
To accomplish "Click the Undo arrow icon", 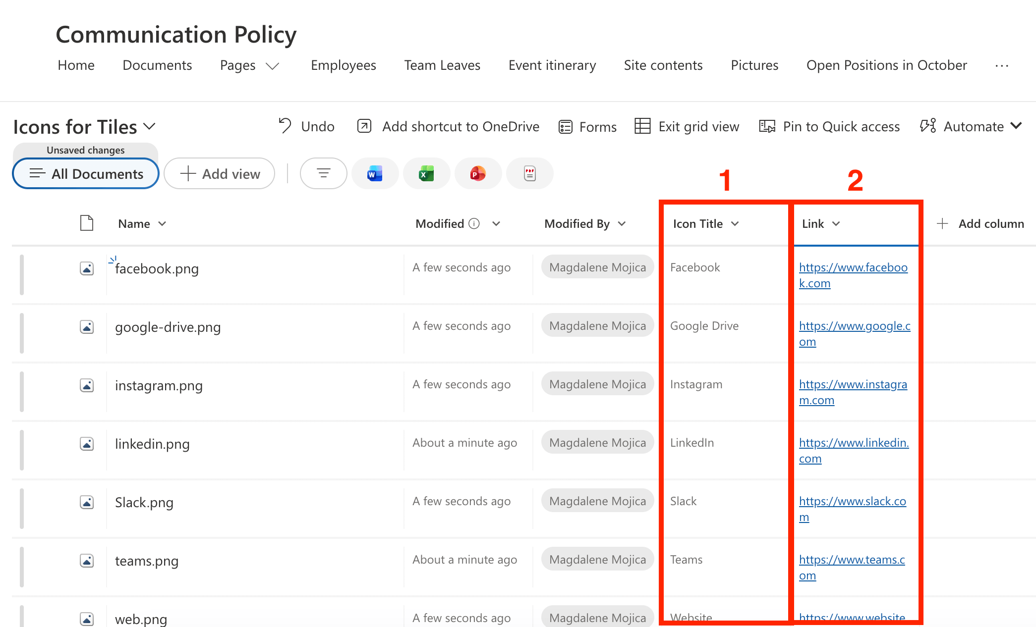I will click(285, 126).
